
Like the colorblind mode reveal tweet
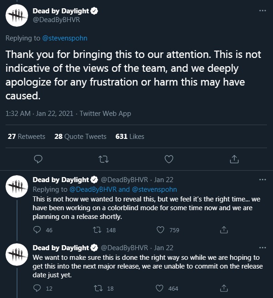pos(160,230)
